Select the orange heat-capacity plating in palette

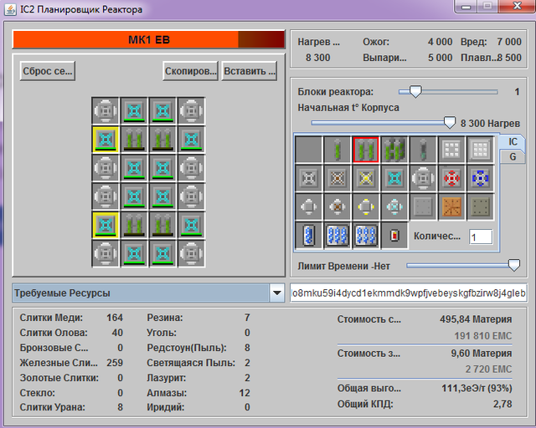[x=451, y=206]
